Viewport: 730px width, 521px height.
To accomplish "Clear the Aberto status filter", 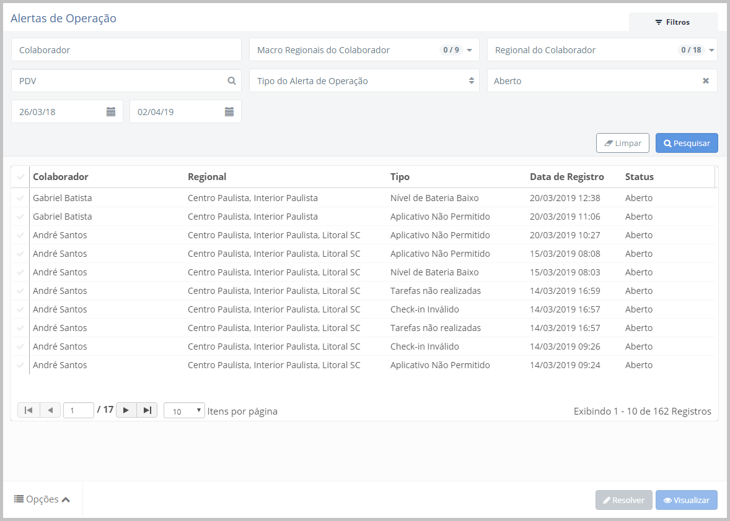I will [x=705, y=80].
